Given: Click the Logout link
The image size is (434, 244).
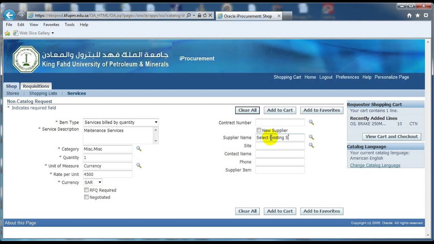Looking at the screenshot, I should tap(326, 77).
